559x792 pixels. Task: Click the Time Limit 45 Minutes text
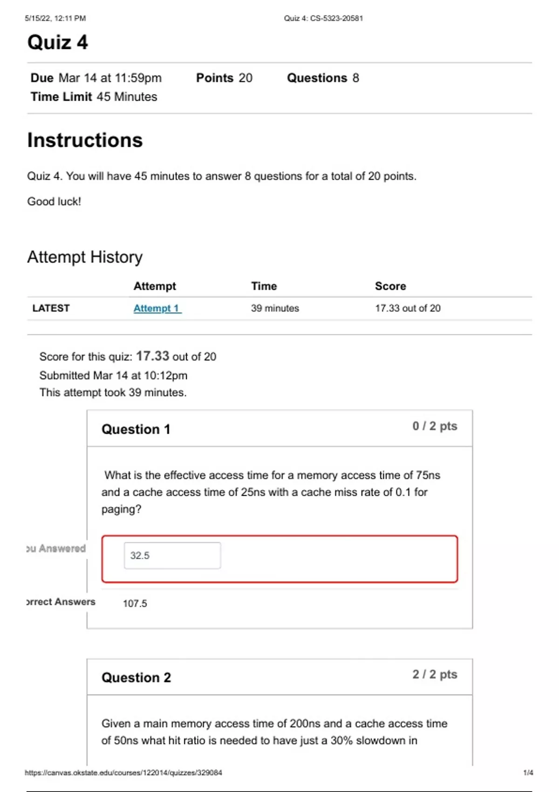click(94, 97)
